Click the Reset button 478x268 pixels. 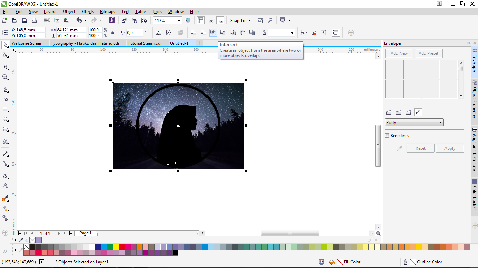[421, 148]
